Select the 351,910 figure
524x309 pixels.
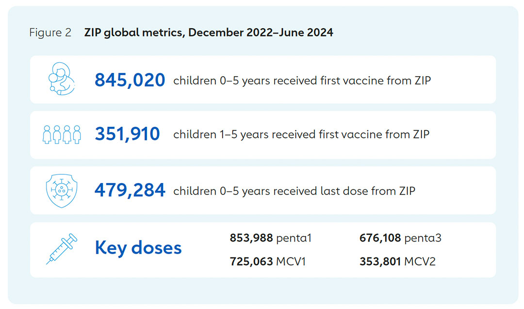(128, 135)
